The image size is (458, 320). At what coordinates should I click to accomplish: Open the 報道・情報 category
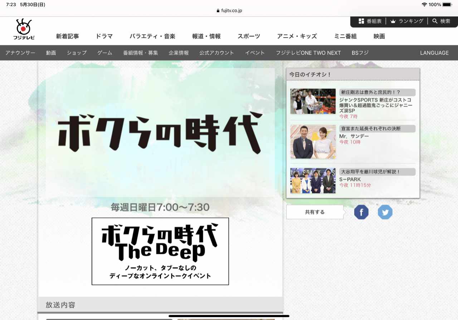[206, 36]
